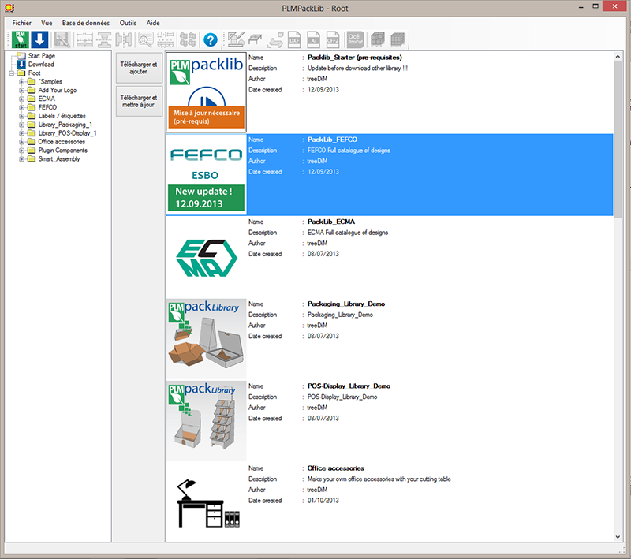Click the first stacked boxes palletization icon
This screenshot has height=559, width=631.
378,39
